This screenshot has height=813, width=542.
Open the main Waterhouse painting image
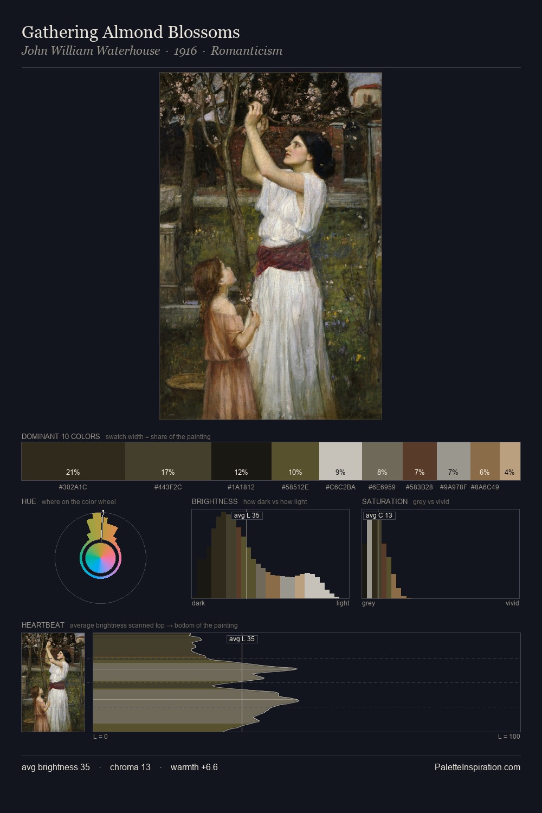pos(270,246)
